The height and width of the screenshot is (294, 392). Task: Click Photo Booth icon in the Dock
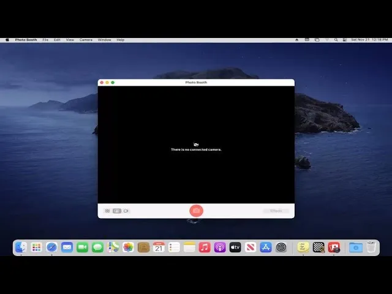pos(334,247)
